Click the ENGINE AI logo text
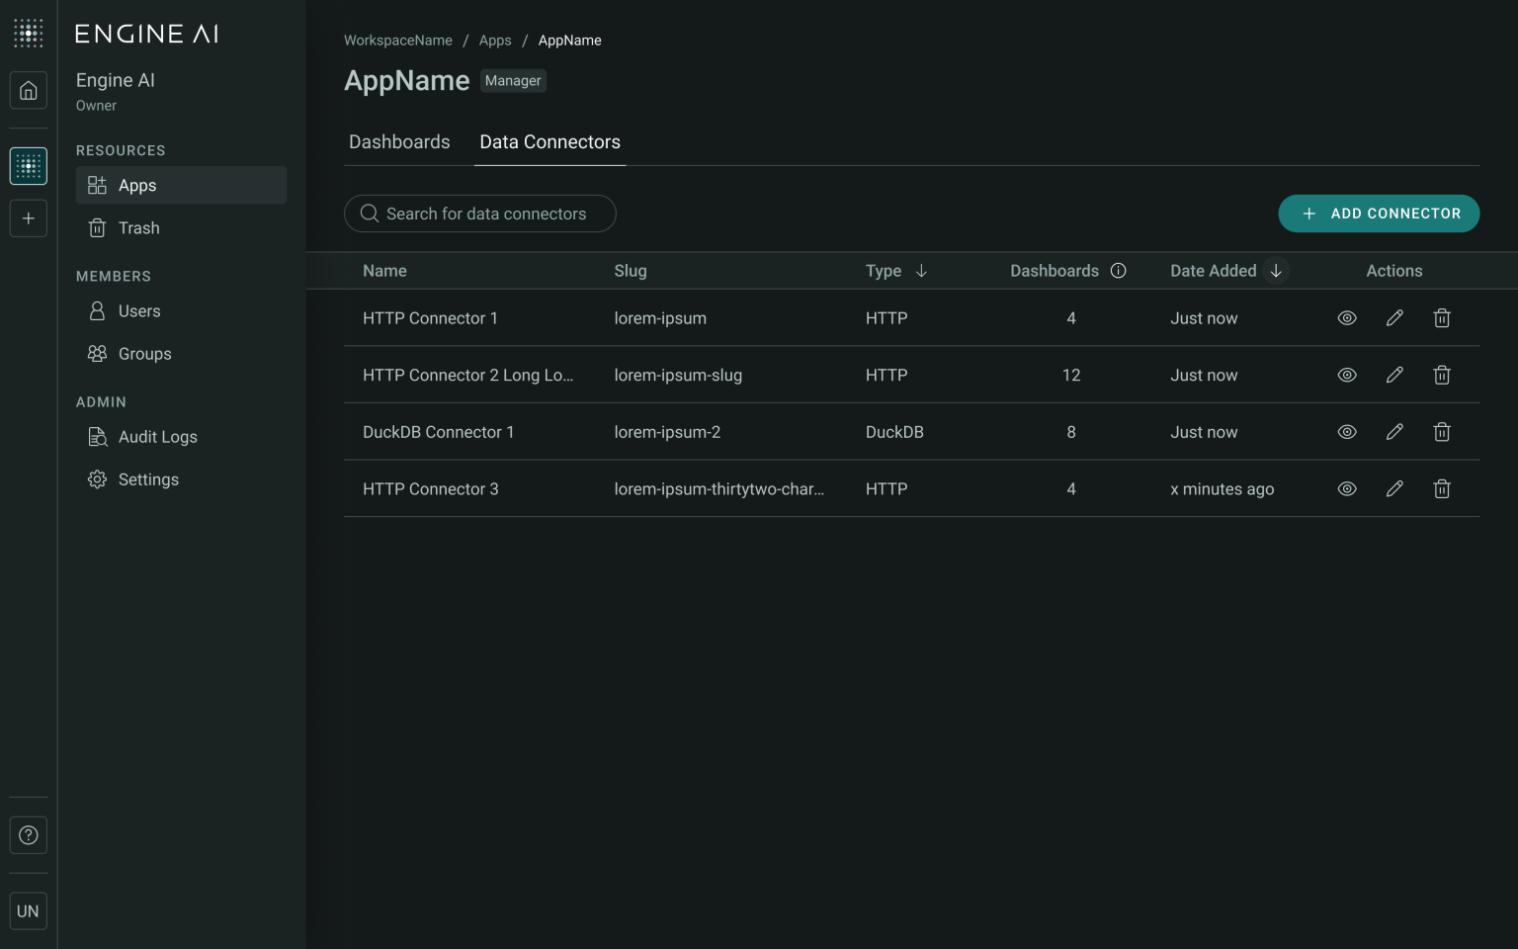Image resolution: width=1518 pixels, height=949 pixels. tap(147, 34)
